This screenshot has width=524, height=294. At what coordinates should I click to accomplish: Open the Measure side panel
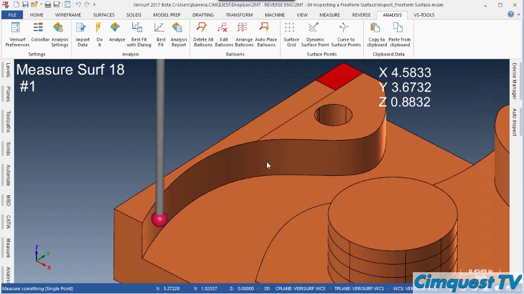coord(8,248)
